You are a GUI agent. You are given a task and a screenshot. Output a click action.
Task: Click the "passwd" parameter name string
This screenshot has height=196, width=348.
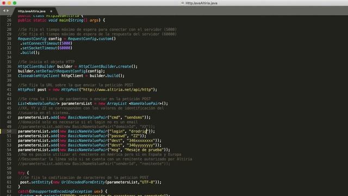tap(118, 136)
